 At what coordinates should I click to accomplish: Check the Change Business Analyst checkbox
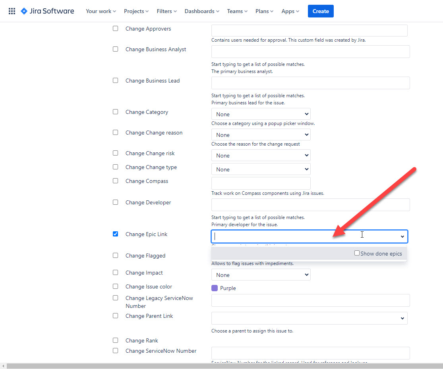pyautogui.click(x=115, y=49)
